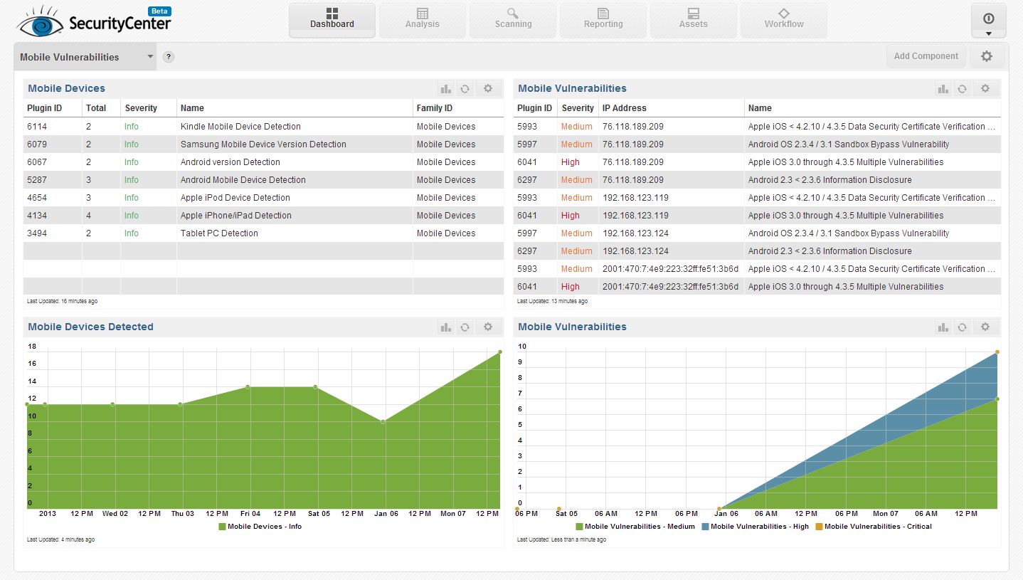Open dashboard settings gear beside Add Component
This screenshot has height=580, width=1023.
[986, 56]
